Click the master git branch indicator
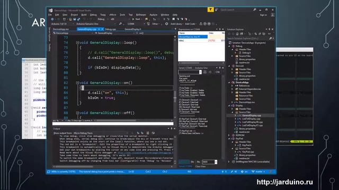The width and height of the screenshot is (339, 190). tap(258, 172)
